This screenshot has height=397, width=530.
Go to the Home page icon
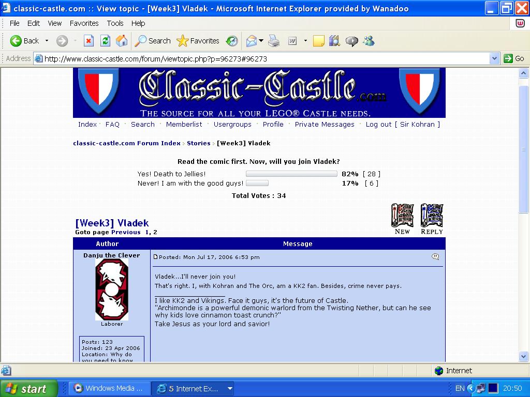(122, 41)
